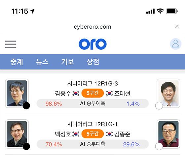Image resolution: width=185 pixels, height=155 pixels.
Task: Tap the 5구간 badge in 12R1G-1 match
Action: coord(92,134)
